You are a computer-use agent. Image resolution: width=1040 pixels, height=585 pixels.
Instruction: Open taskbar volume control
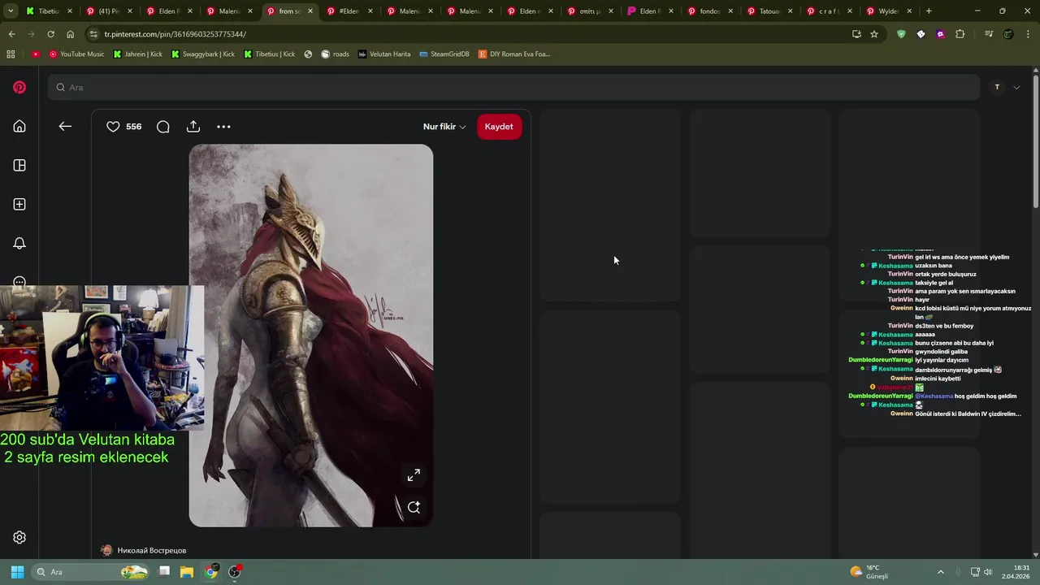tap(988, 572)
